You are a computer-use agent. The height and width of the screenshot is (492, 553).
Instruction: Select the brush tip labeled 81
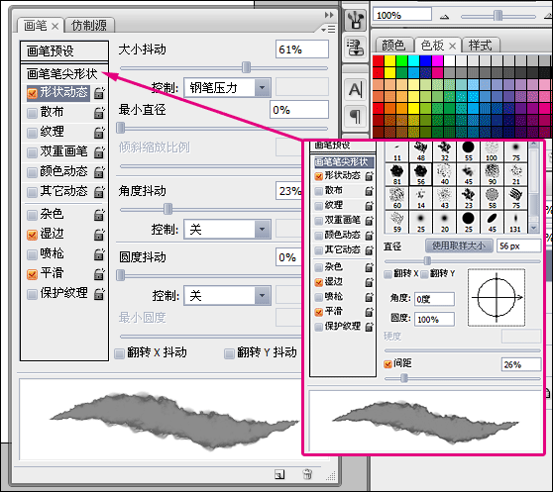tap(397, 174)
